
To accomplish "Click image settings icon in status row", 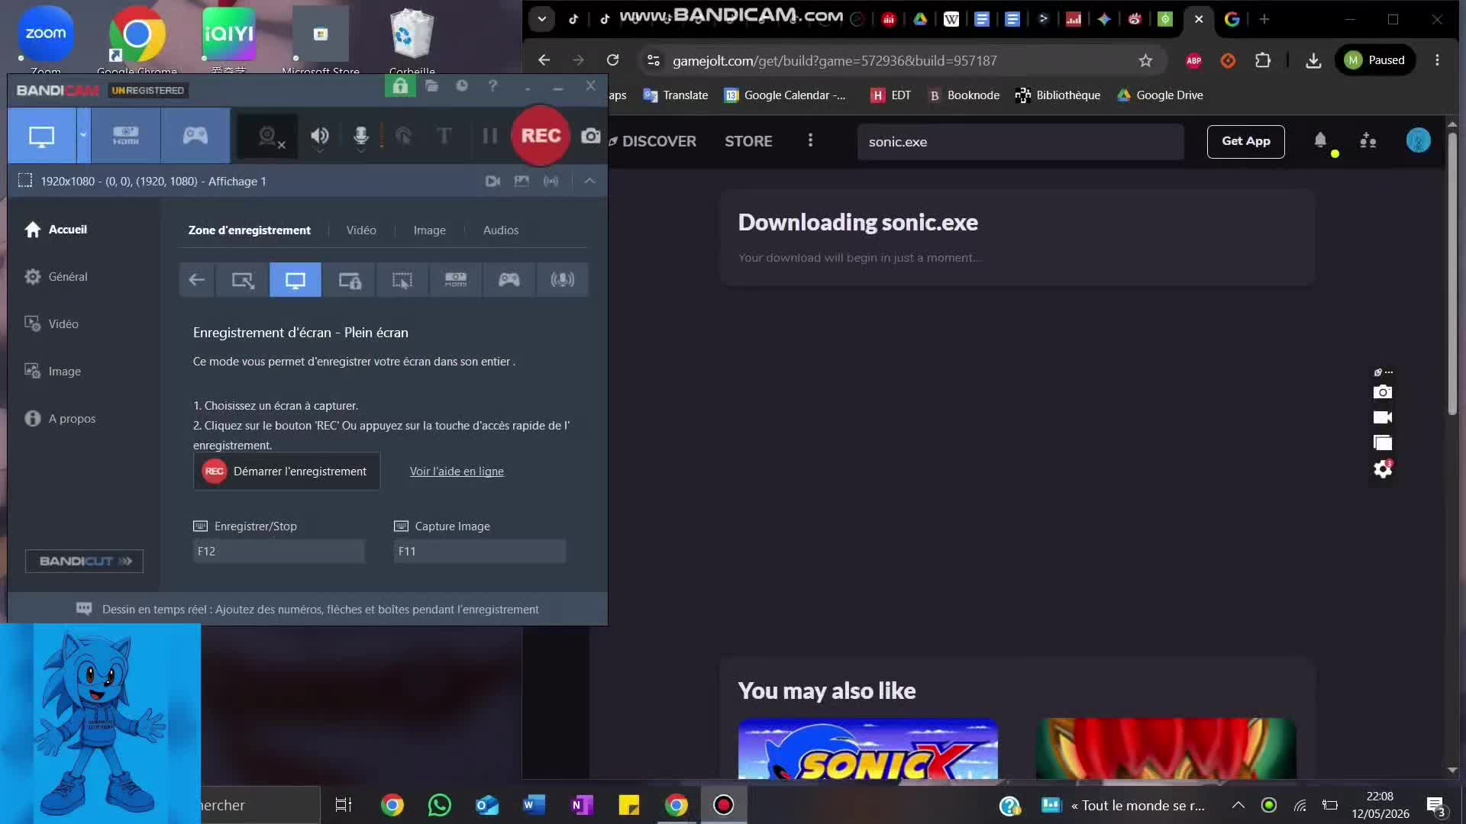I will 521,181.
